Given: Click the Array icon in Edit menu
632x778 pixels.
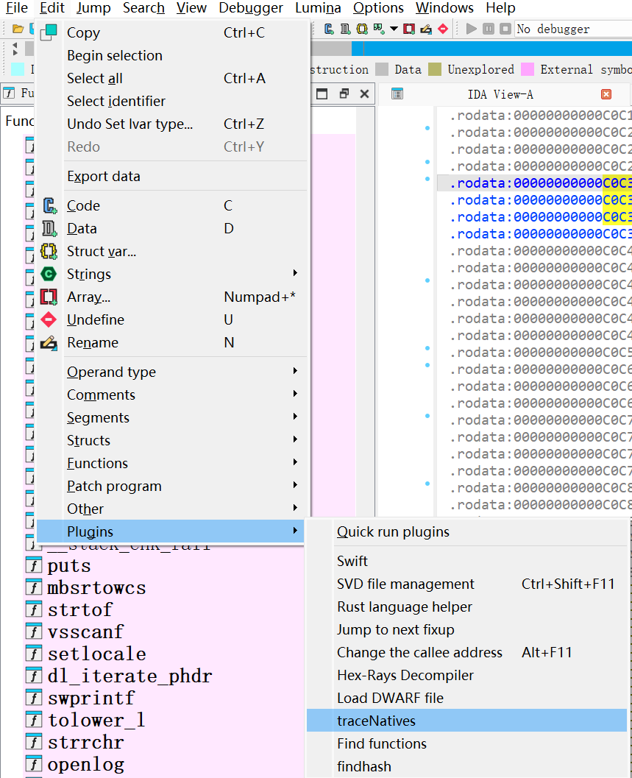Looking at the screenshot, I should coord(49,297).
